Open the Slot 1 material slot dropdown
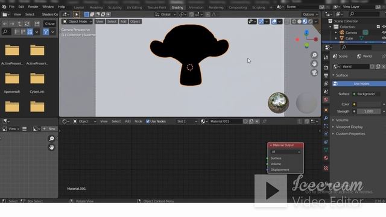This screenshot has width=386, height=217. (x=187, y=121)
